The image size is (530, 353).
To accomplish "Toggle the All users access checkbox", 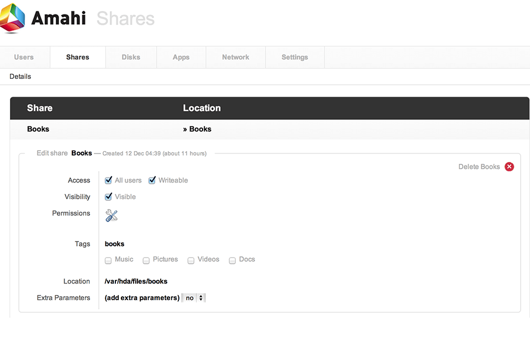I will pos(109,180).
